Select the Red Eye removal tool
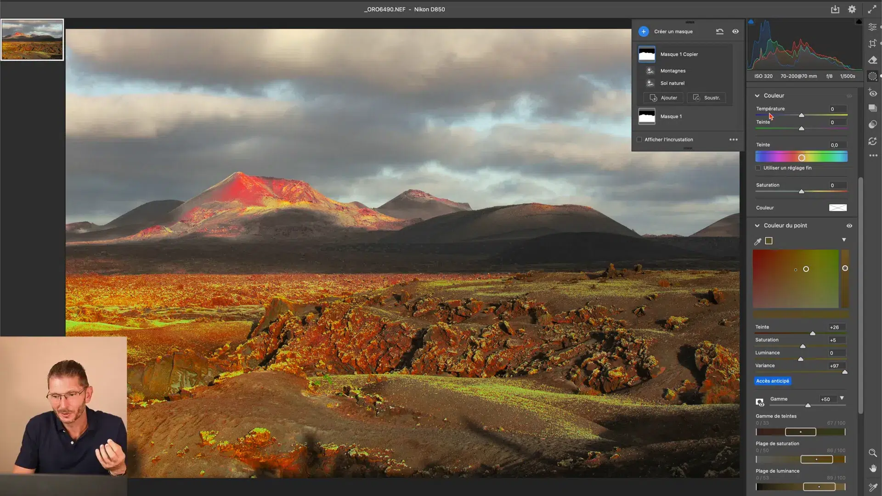882x496 pixels. 872,93
